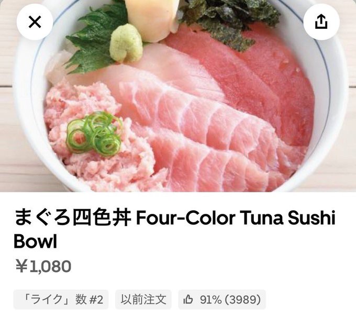Tap the share icon at top right
Image resolution: width=356 pixels, height=325 pixels.
pyautogui.click(x=321, y=22)
